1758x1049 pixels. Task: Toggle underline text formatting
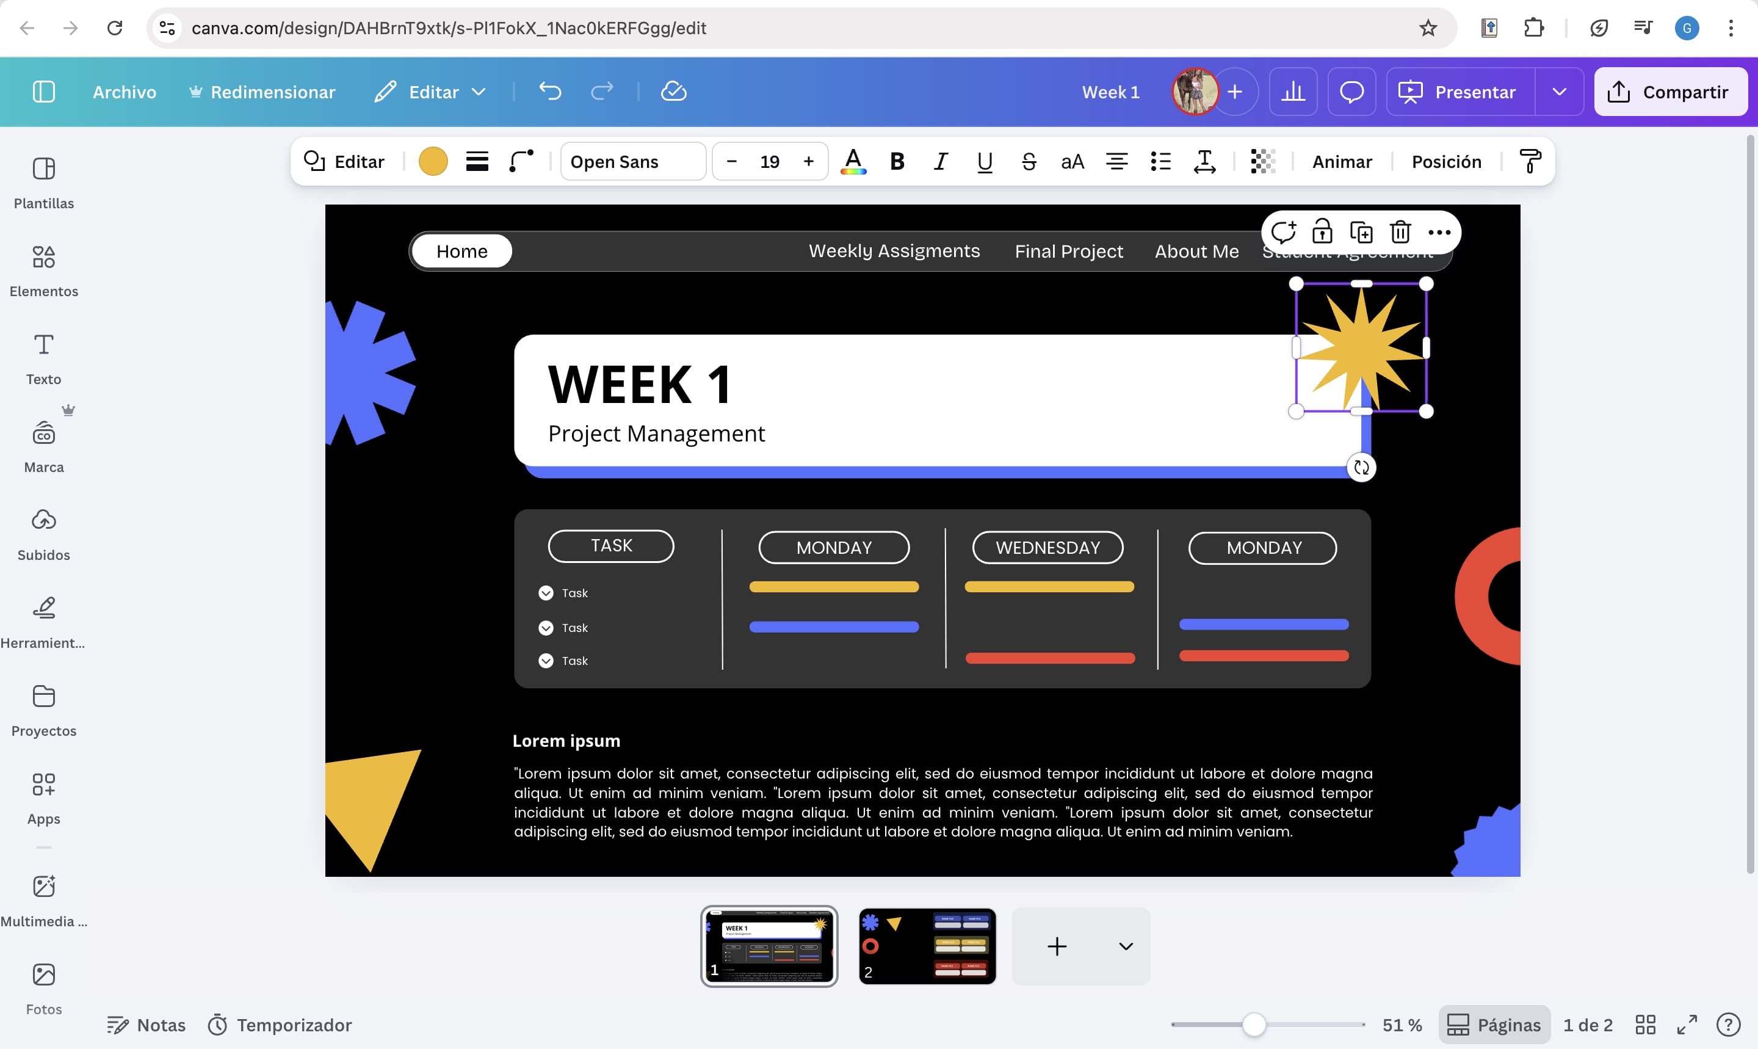coord(984,162)
